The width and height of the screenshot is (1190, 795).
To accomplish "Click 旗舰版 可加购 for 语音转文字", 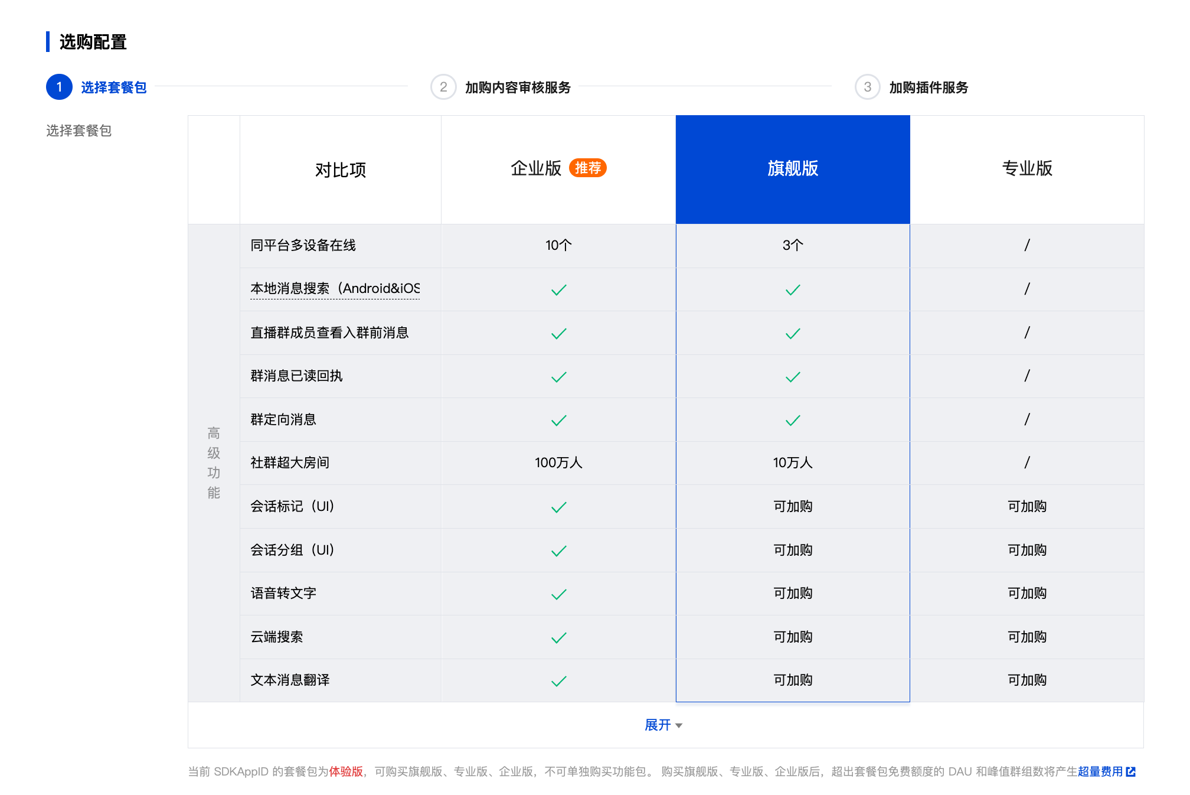I will click(x=793, y=593).
